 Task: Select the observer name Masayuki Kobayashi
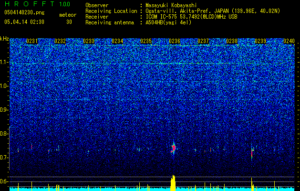[x=171, y=5]
